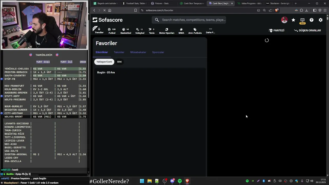The height and width of the screenshot is (185, 329).
Task: Switch to Başarılı canlı bahisler tab
Action: 105,3
